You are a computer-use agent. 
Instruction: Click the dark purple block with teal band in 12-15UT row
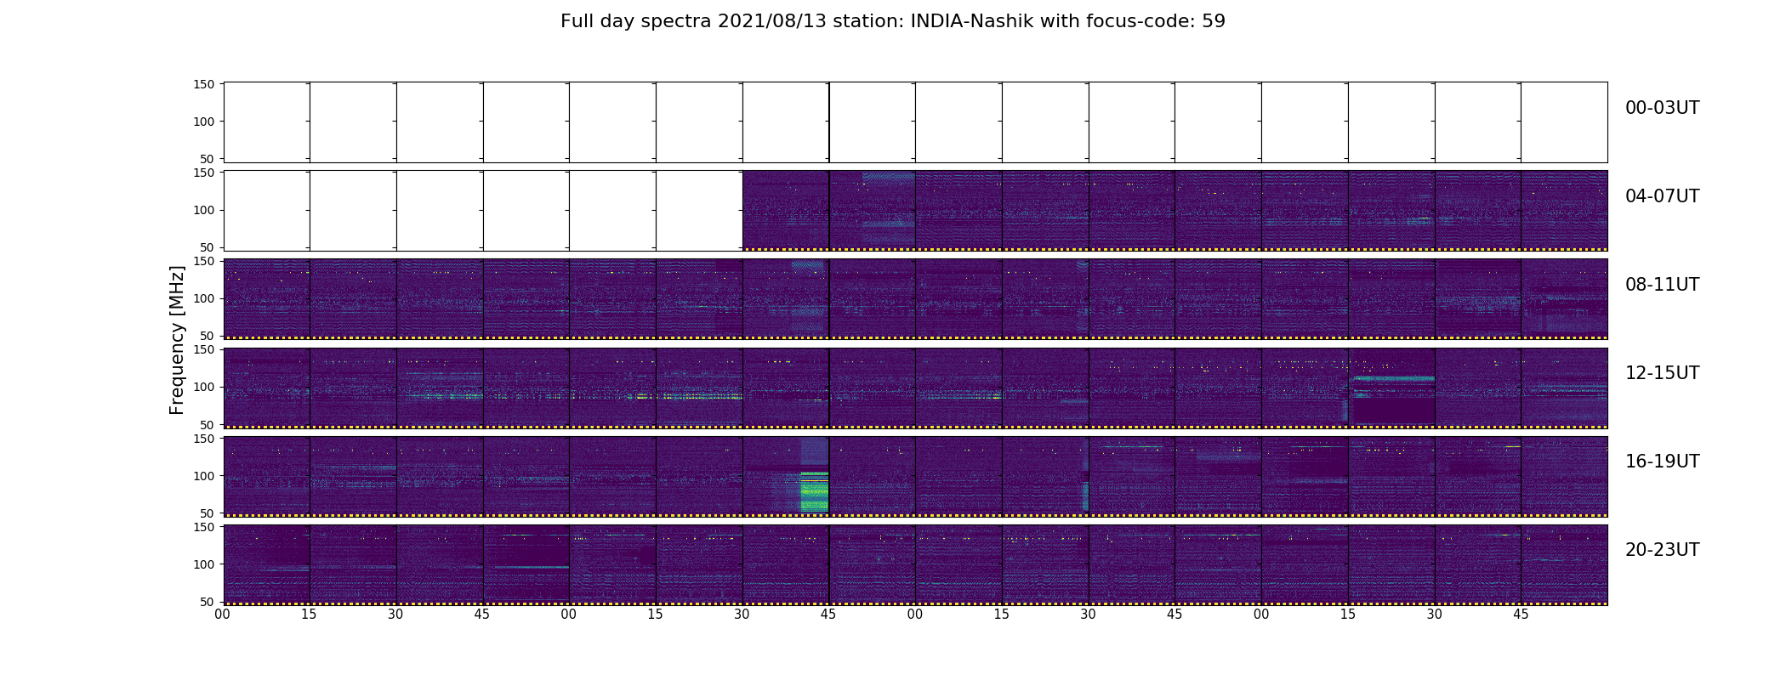tap(1392, 399)
